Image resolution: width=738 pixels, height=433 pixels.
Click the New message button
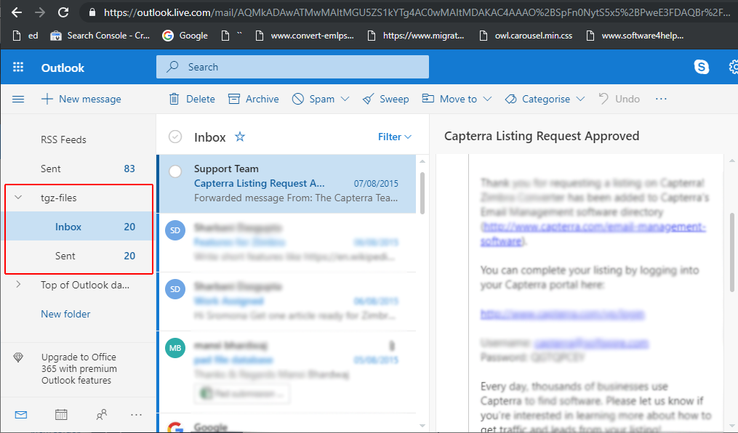(x=81, y=99)
